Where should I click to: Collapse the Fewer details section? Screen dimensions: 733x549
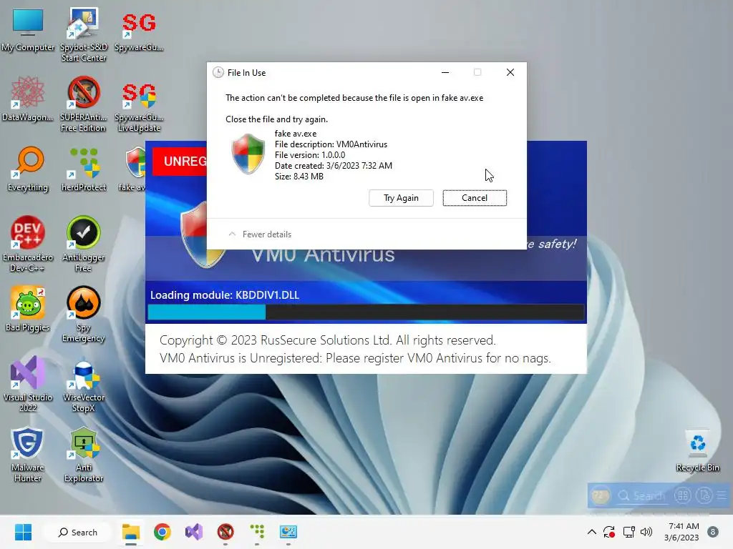(260, 234)
